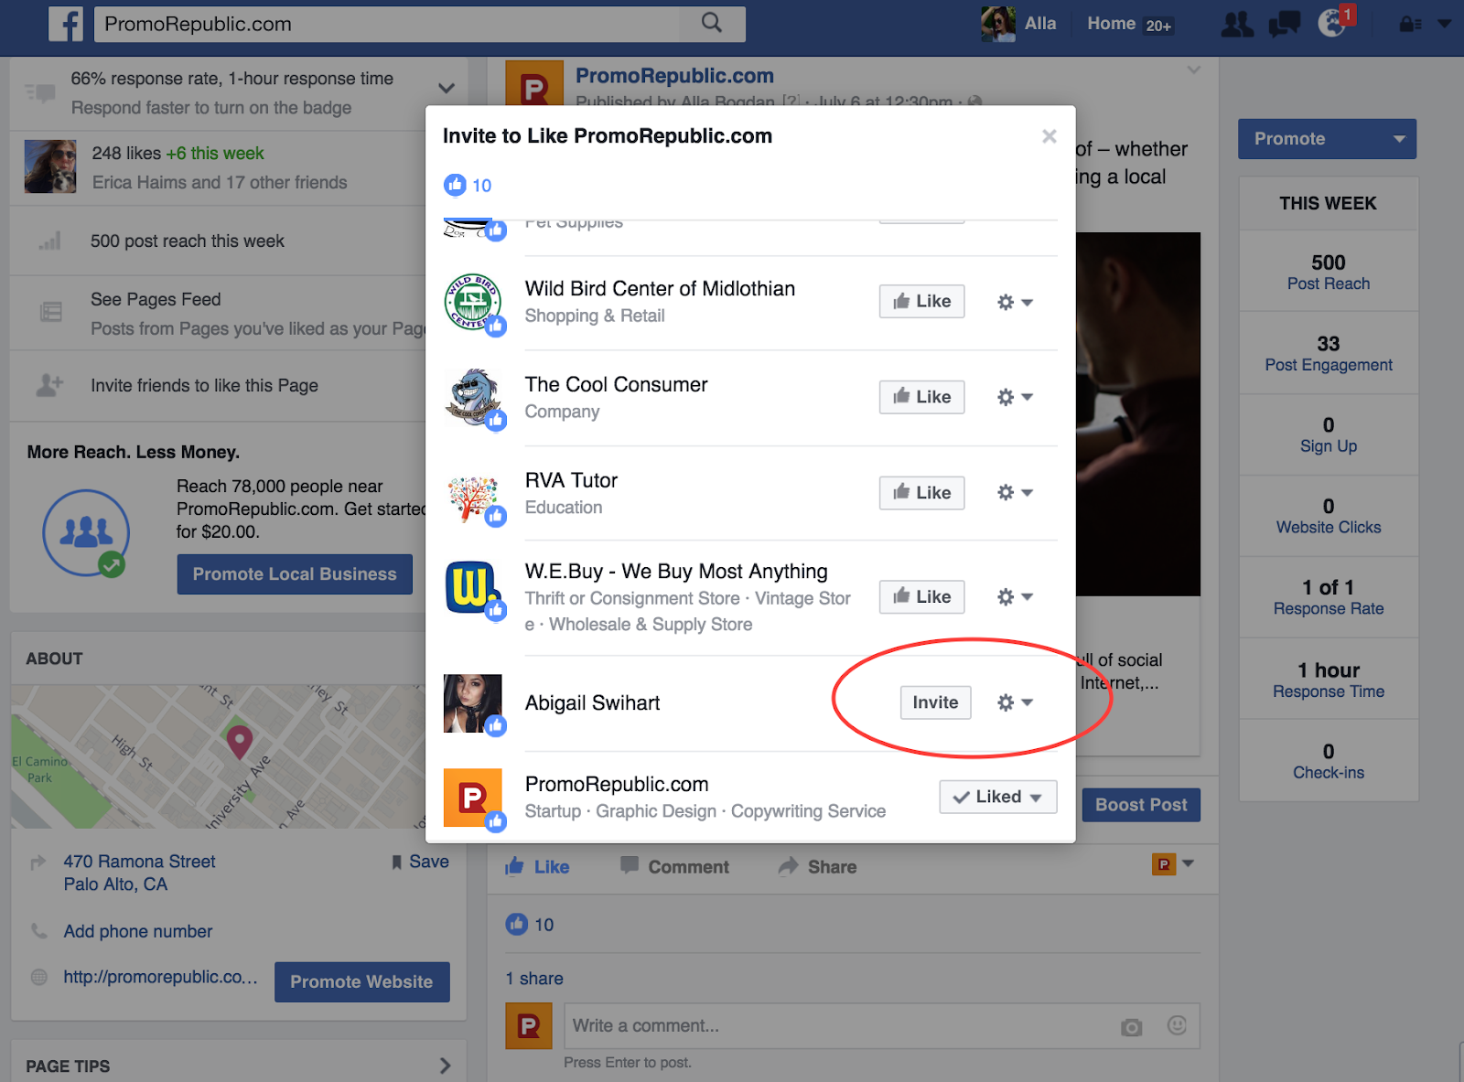Like Wild Bird Center of Midlothian
Viewport: 1464px width, 1082px height.
[x=922, y=301]
